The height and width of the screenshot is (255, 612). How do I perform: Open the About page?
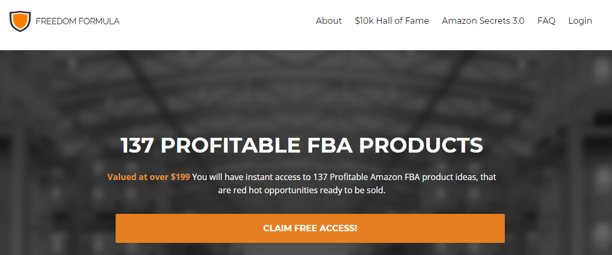tap(328, 21)
